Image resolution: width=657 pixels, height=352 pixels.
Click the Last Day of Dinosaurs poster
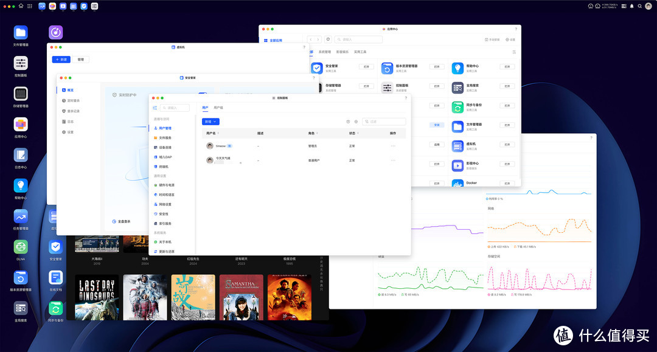(97, 297)
